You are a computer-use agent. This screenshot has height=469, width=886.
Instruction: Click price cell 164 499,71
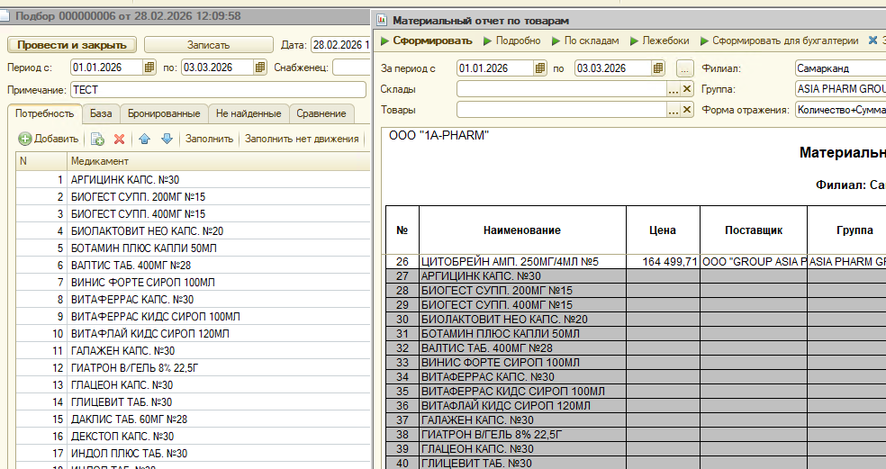(x=663, y=262)
